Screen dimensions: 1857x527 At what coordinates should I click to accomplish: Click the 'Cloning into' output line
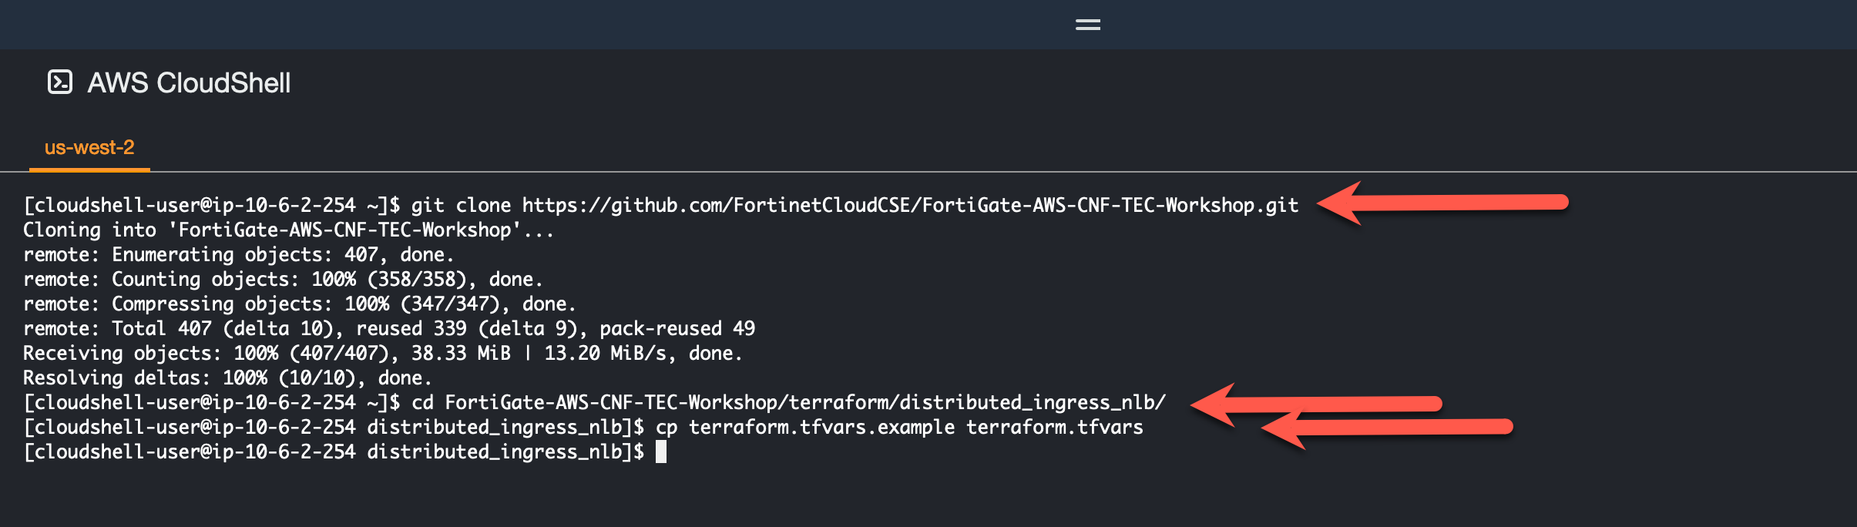pos(289,230)
